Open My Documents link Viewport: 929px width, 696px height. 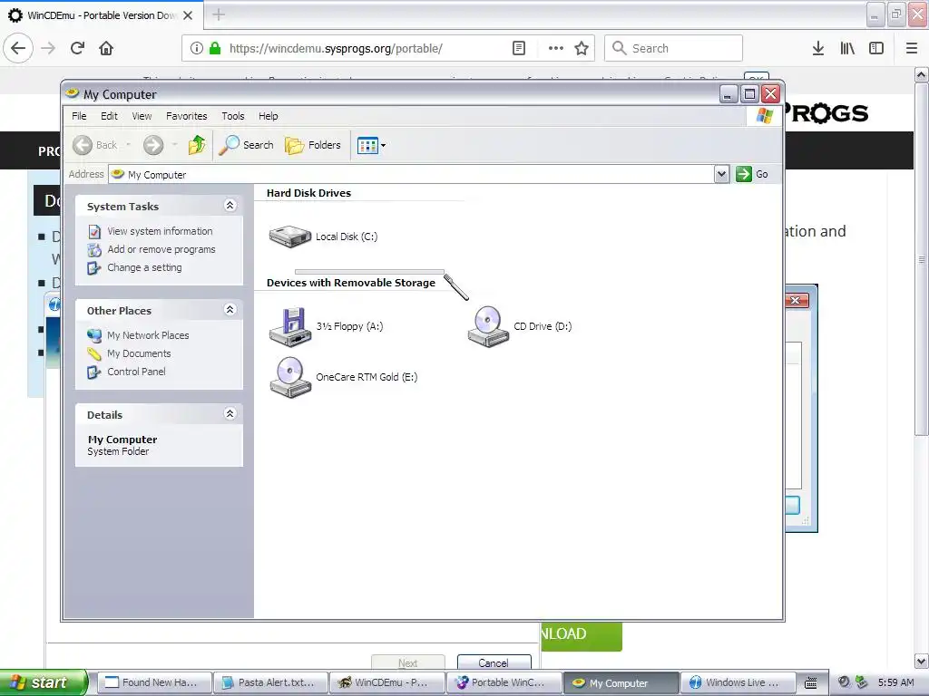coord(139,354)
